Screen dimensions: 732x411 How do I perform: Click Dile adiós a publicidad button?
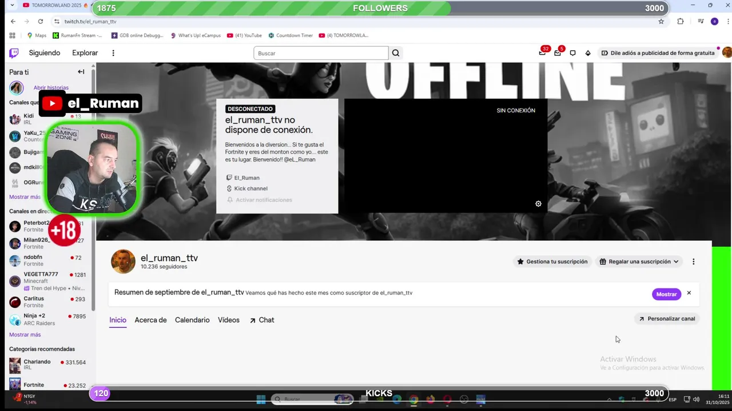pyautogui.click(x=658, y=53)
